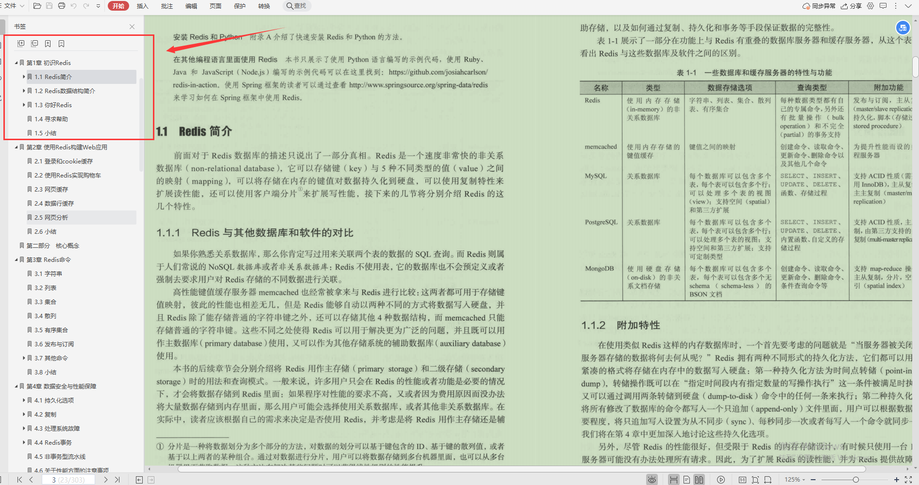
Task: Click the 1:1 actual size icon
Action: [x=742, y=480]
